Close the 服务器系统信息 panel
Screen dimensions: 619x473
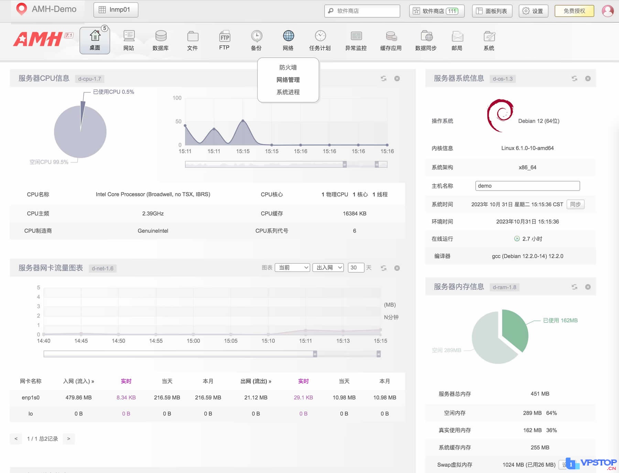point(588,79)
